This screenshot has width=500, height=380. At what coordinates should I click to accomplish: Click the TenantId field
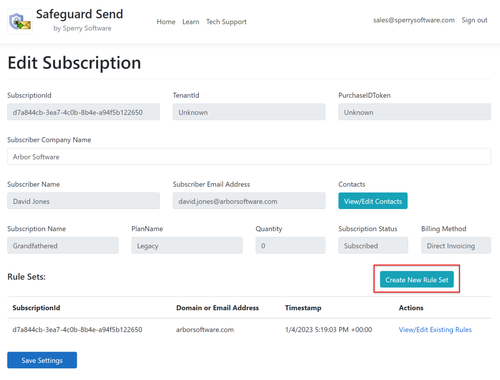(249, 112)
